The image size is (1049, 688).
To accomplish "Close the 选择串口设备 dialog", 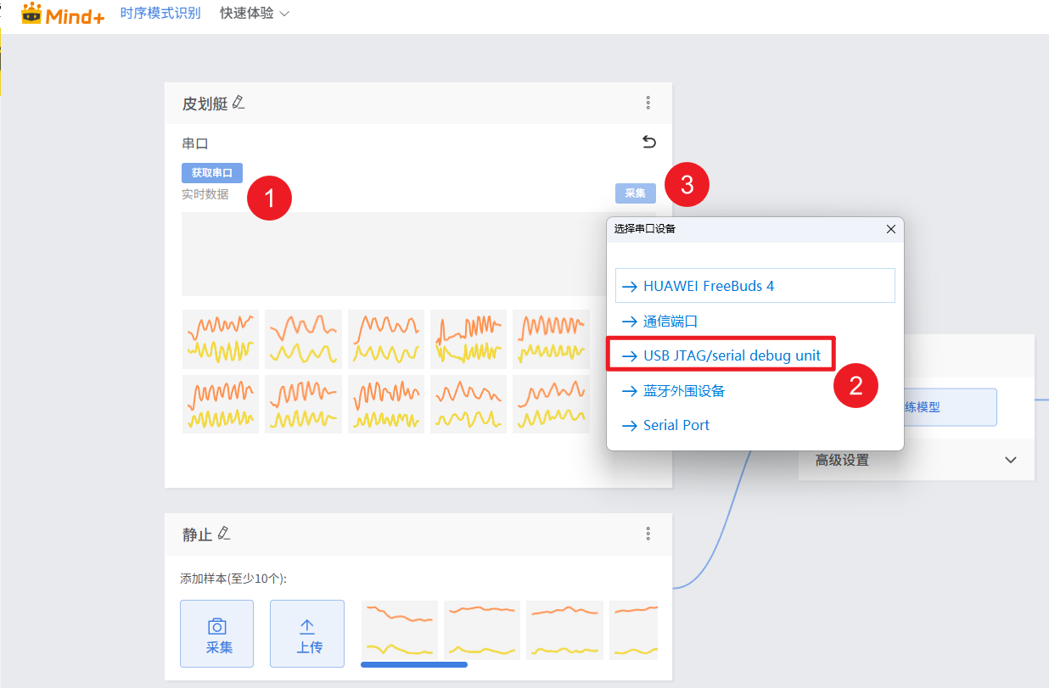I will 890,229.
